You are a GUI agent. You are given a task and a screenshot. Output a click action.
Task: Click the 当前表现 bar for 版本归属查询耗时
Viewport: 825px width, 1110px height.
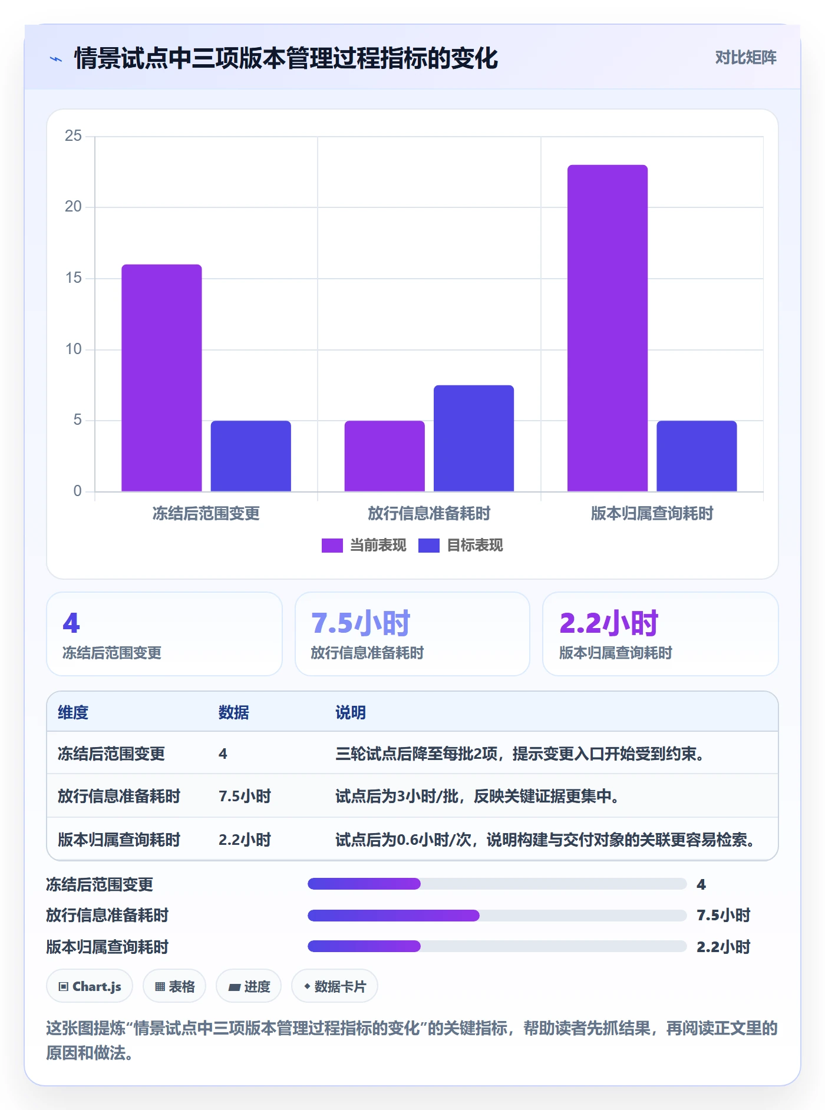coord(608,328)
